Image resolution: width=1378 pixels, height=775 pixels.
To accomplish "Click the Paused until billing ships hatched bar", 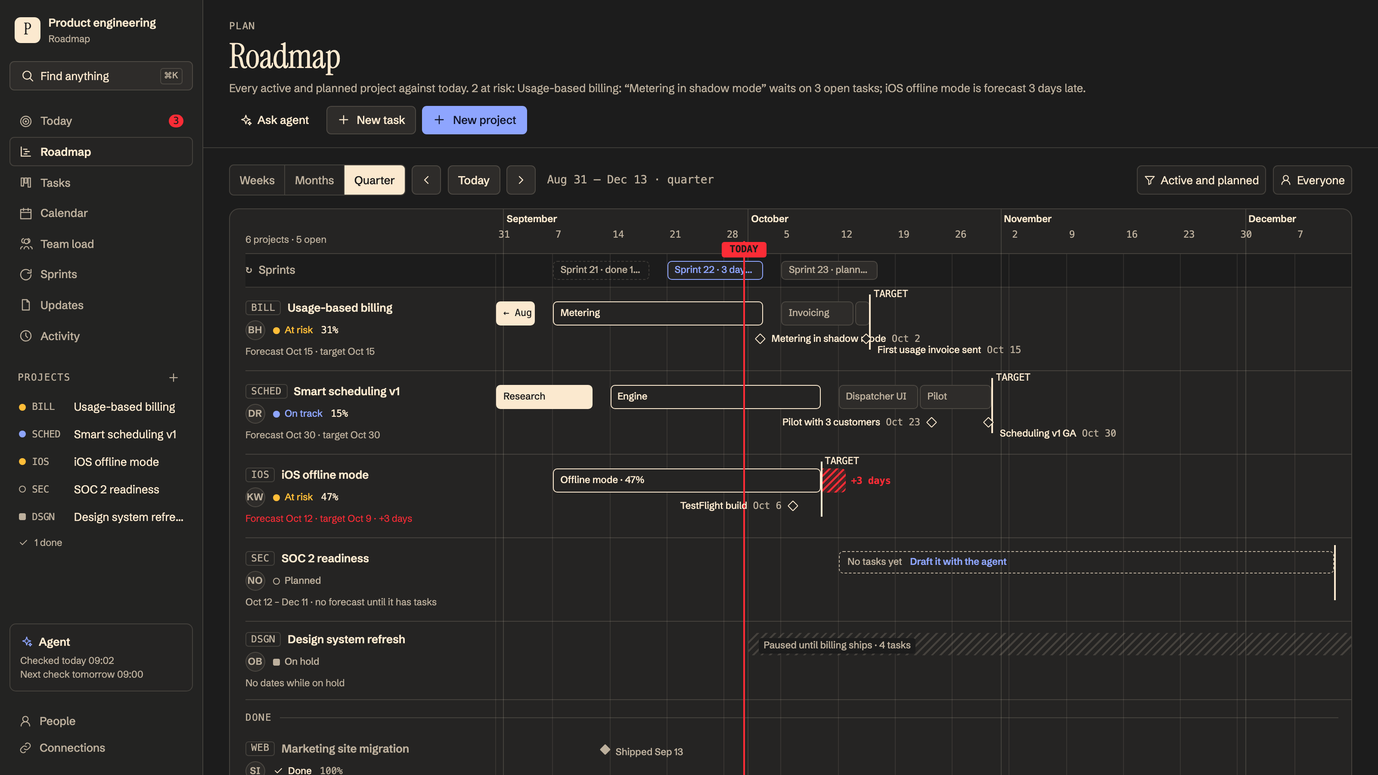I will (1049, 645).
